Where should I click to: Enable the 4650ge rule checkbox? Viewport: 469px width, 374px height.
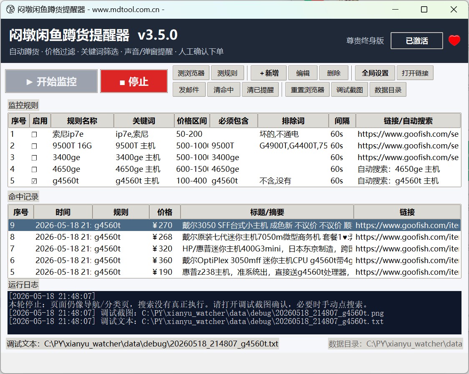[34, 169]
